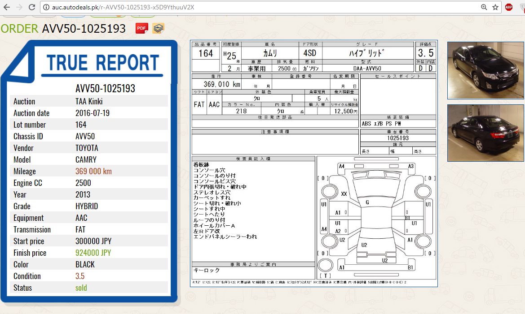Select the TAA Kinki auction value
The width and height of the screenshot is (525, 314).
[x=89, y=102]
